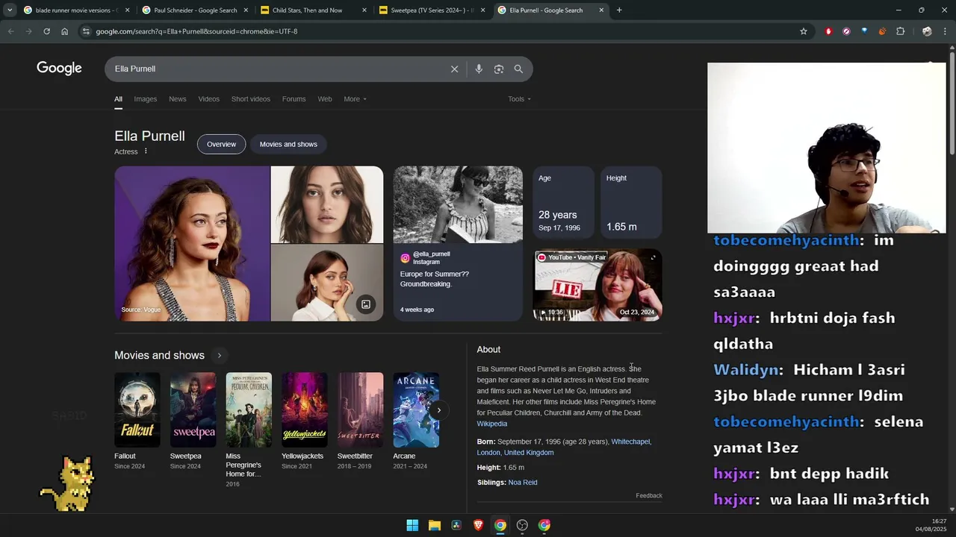Navigate back with the browser back arrow
Image resolution: width=956 pixels, height=537 pixels.
[10, 31]
